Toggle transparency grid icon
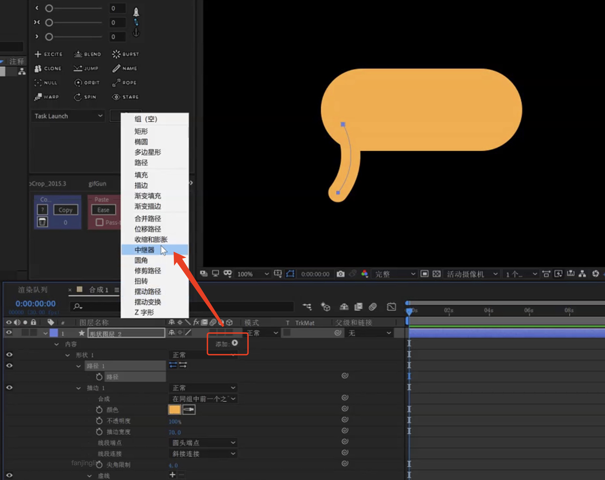Screen dimensions: 605x480 (437, 274)
